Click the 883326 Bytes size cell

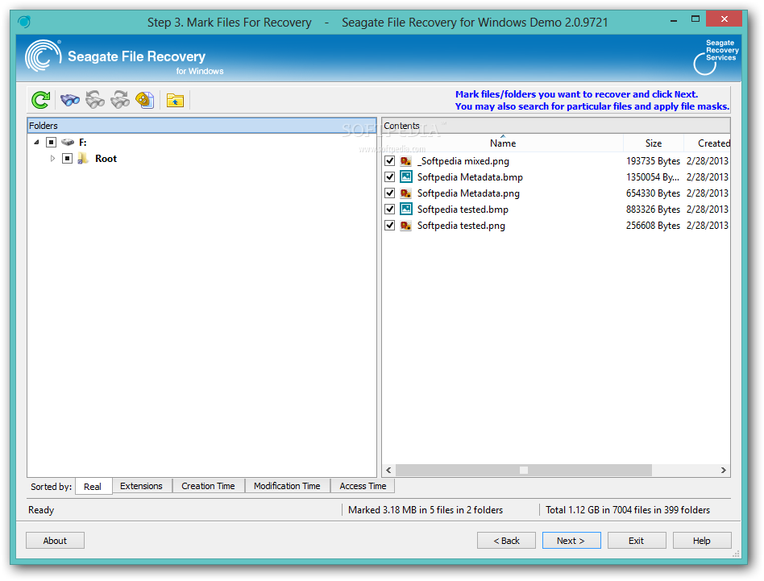coord(653,210)
